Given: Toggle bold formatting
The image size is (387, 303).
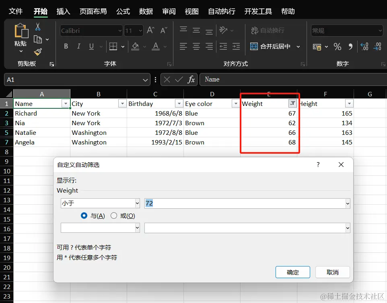Looking at the screenshot, I should (66, 46).
